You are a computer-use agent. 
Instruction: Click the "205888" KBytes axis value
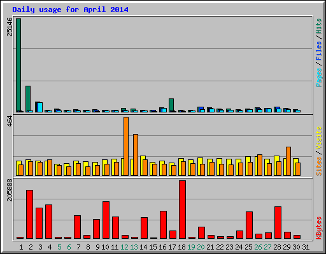pyautogui.click(x=10, y=190)
